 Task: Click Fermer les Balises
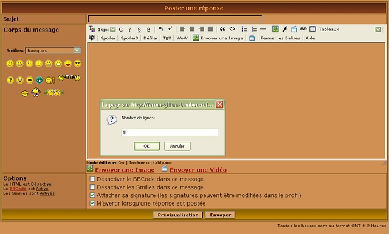[x=280, y=38]
